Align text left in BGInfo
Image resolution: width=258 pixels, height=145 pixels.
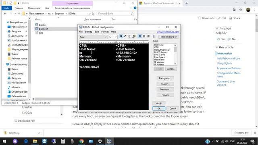140,36
